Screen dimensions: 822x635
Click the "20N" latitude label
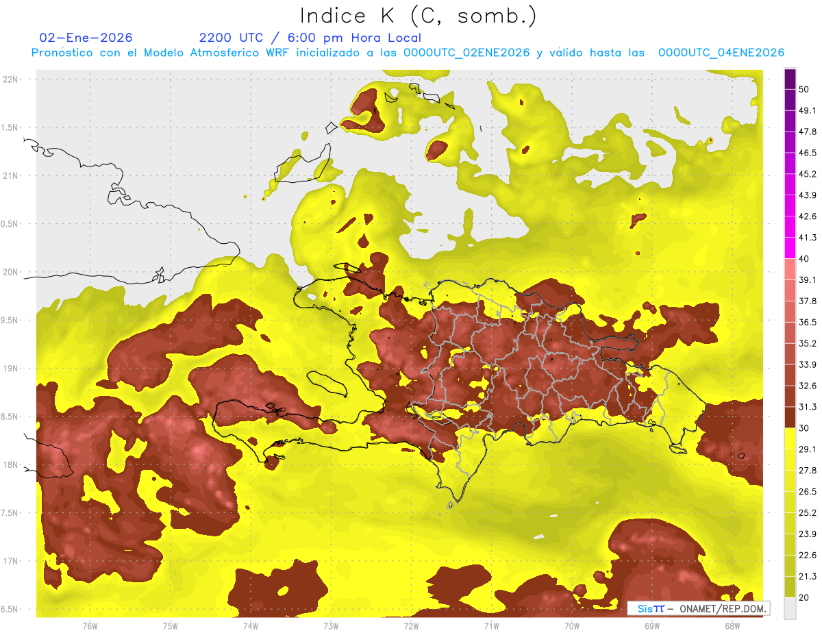click(11, 272)
